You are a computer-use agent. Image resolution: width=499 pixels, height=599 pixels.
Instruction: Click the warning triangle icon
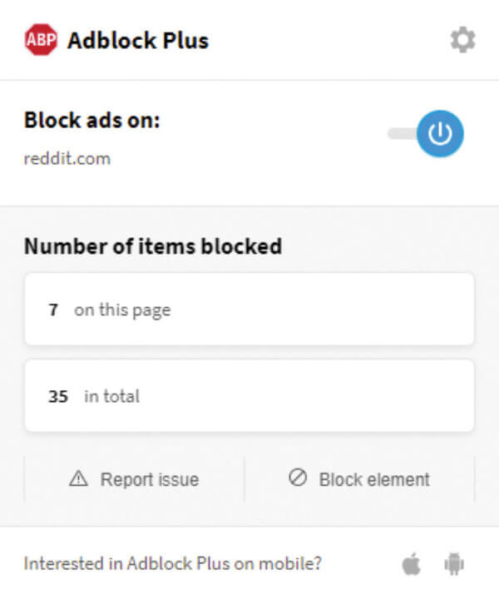(x=78, y=479)
